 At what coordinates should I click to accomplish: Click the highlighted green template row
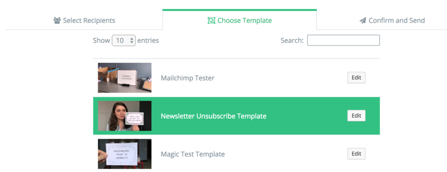click(x=236, y=116)
